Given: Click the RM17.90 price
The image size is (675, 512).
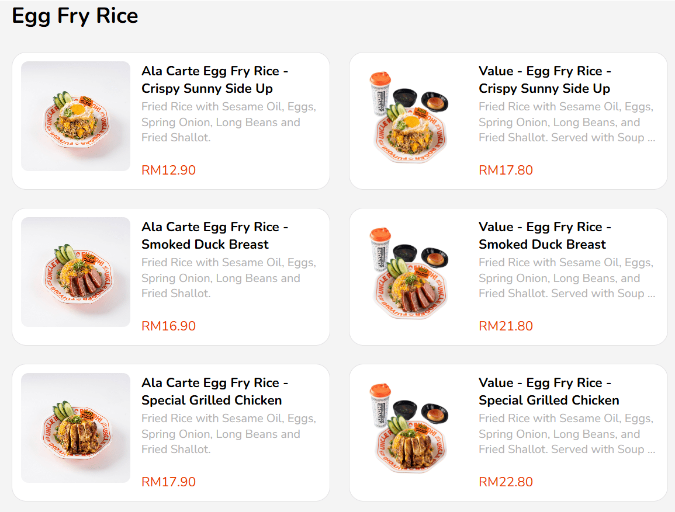Looking at the screenshot, I should tap(168, 482).
